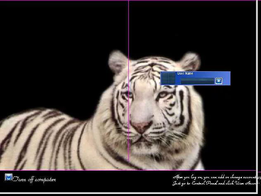Select the user account picture tile
Screen dimensions: 261x196
tap(168, 78)
